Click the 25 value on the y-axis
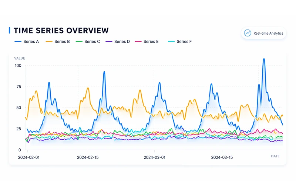Screen dimensions: 296x196 [19, 129]
